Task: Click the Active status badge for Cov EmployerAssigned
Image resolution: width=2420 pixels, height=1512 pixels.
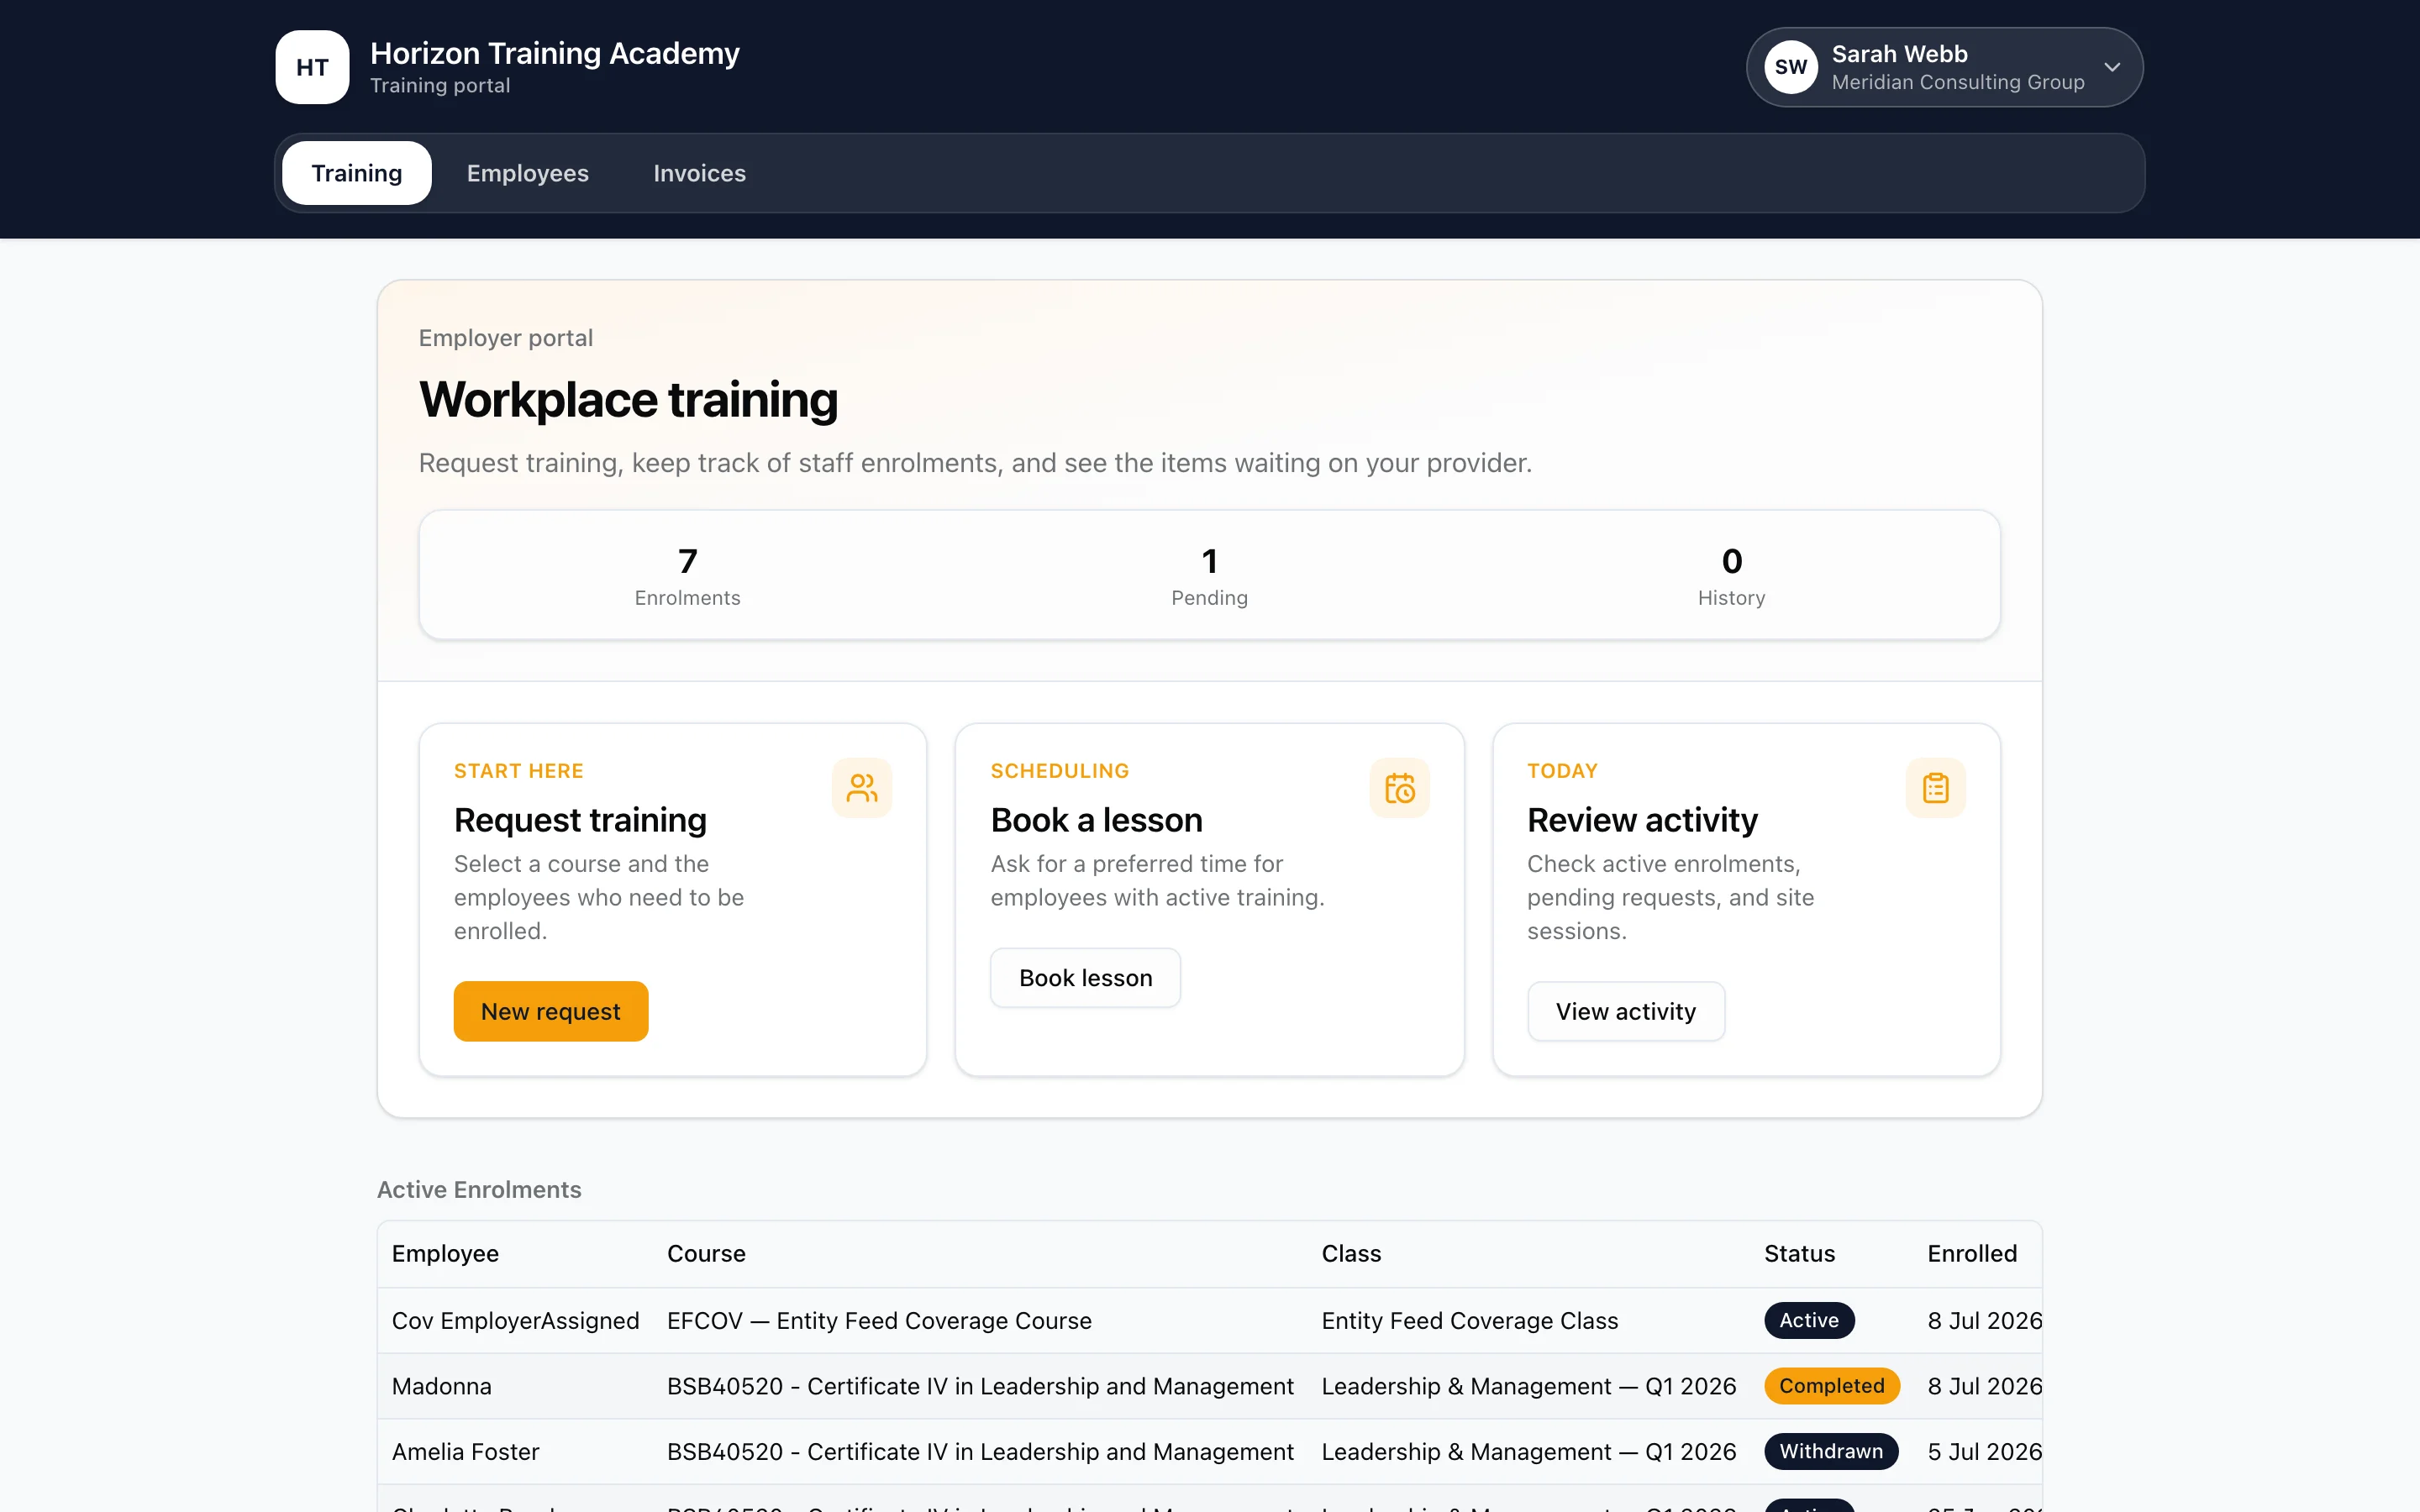Action: [x=1808, y=1320]
